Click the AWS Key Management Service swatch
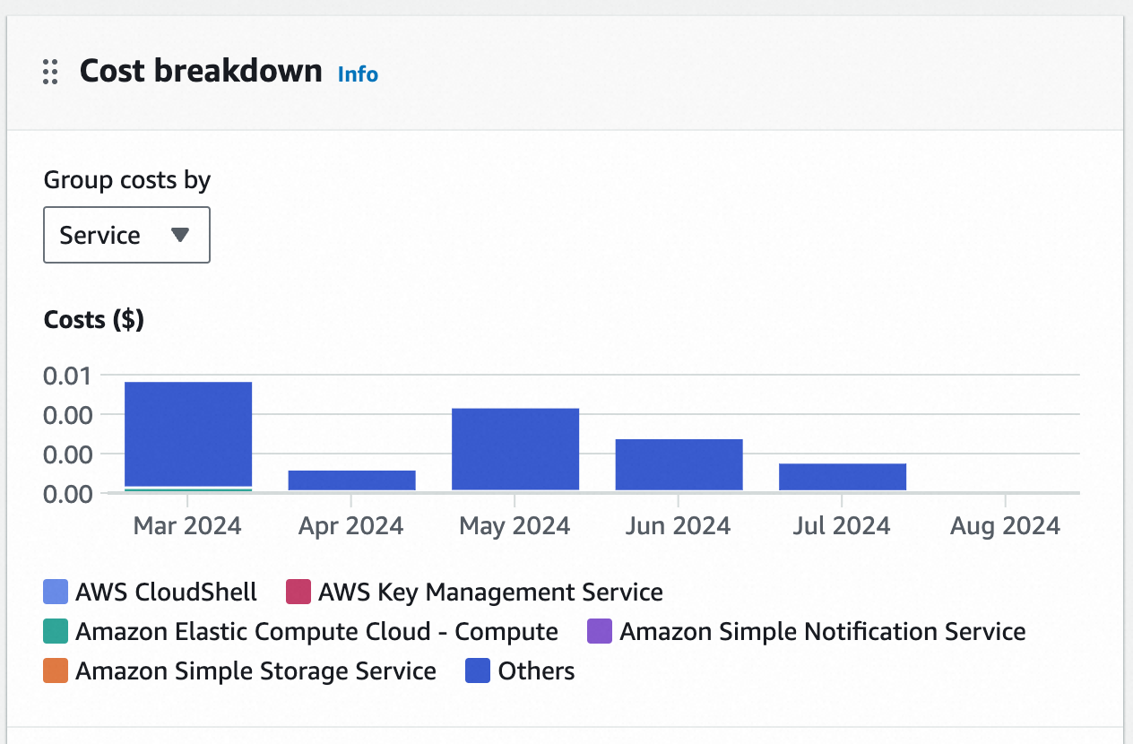 click(x=298, y=593)
